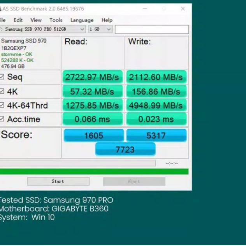The height and width of the screenshot is (246, 246).
Task: Expand the 1 GB test size dropdown
Action: point(100,29)
